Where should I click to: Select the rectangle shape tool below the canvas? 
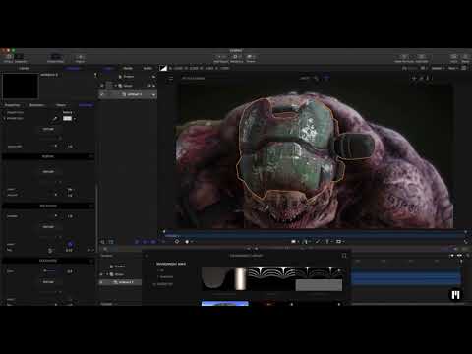293,242
